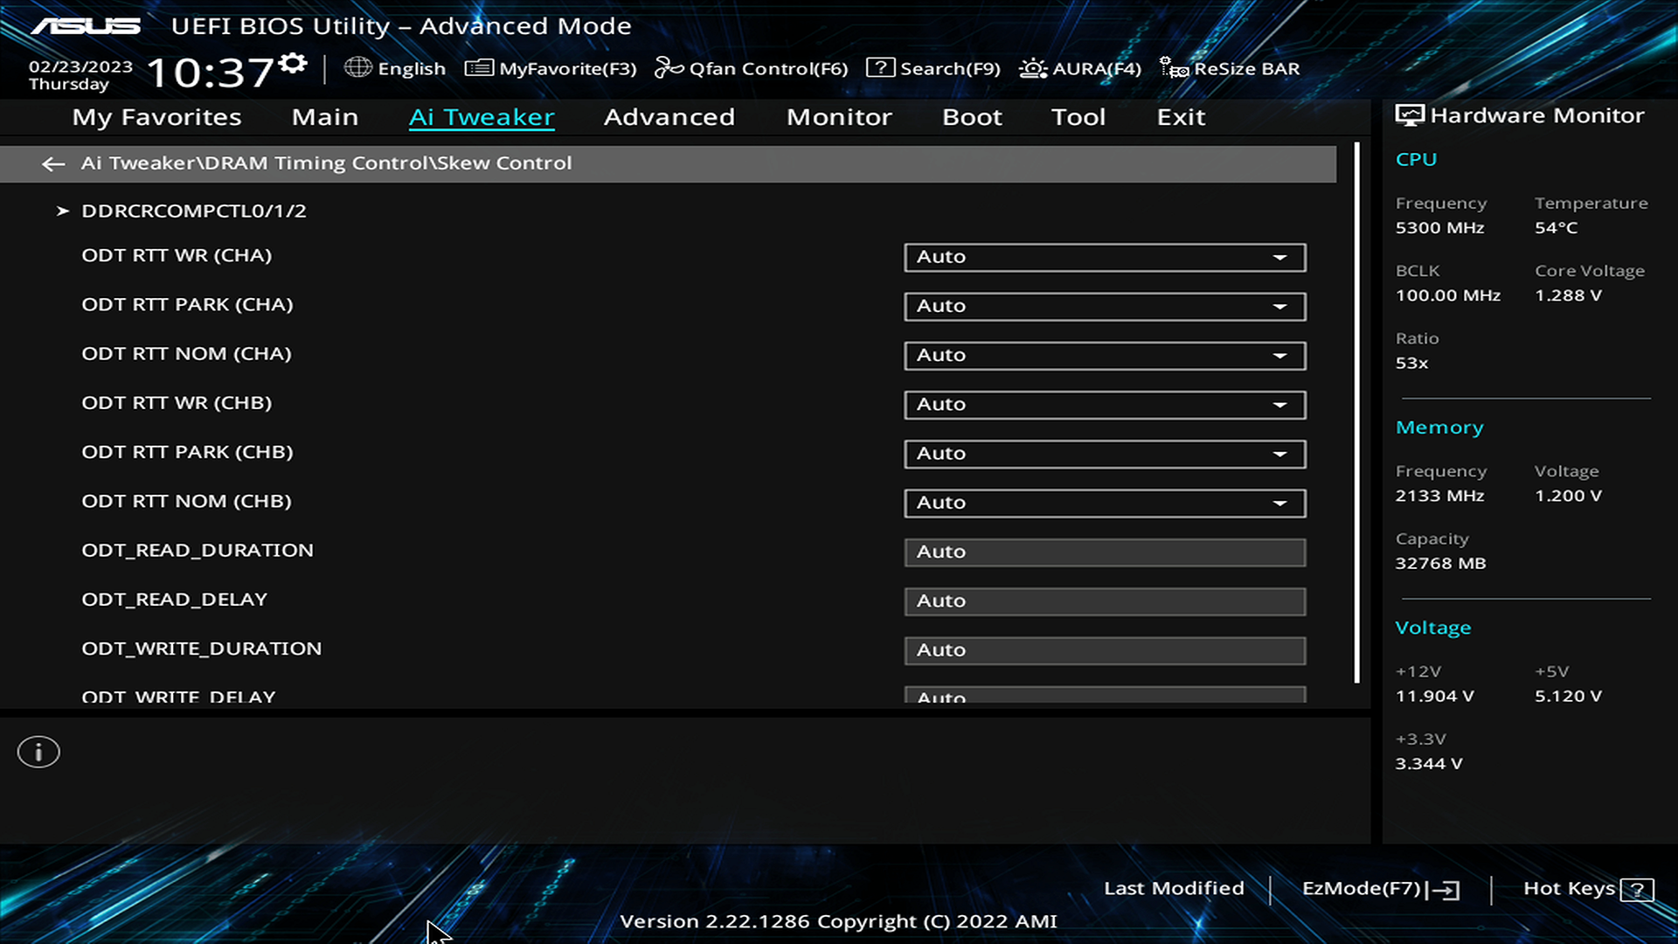Open Search(F9) question mark icon

coord(880,67)
